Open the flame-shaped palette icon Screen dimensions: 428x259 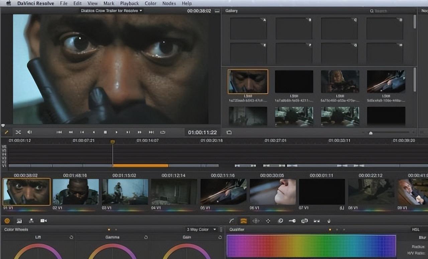[329, 221]
